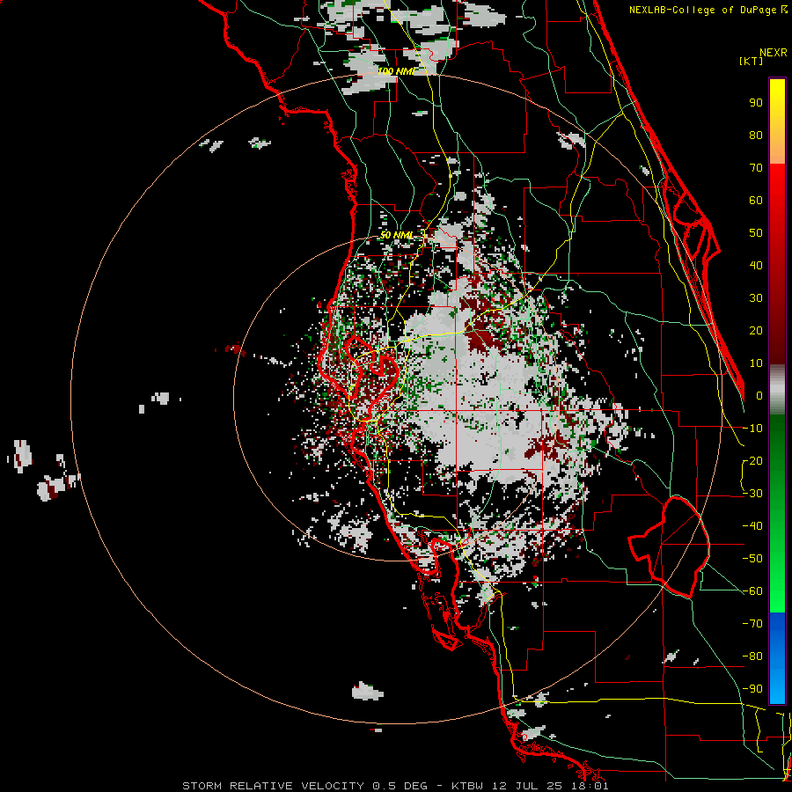792x792 pixels.
Task: Click the 20 value on the velocity scale
Action: pos(756,330)
